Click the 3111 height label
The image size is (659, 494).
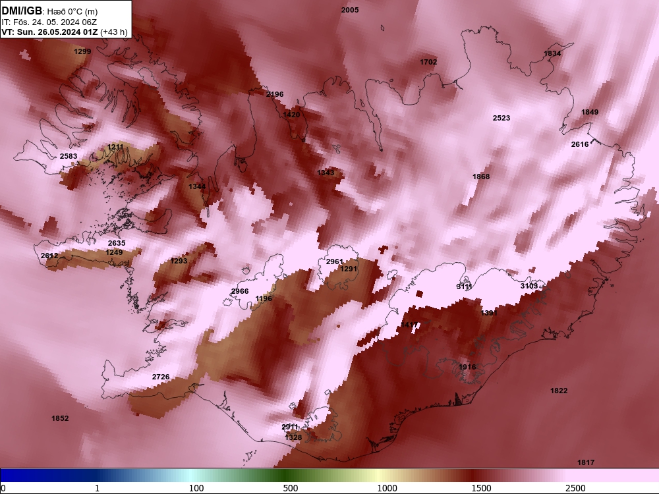pos(465,287)
